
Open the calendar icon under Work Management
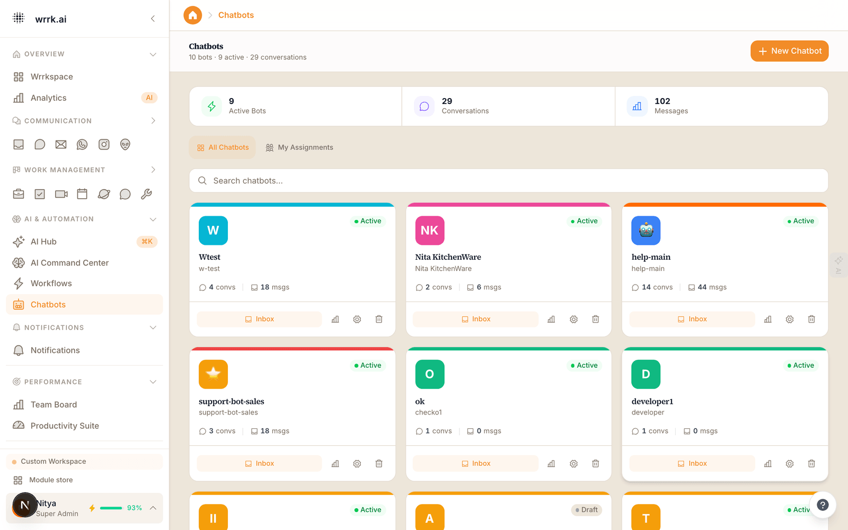click(x=82, y=194)
